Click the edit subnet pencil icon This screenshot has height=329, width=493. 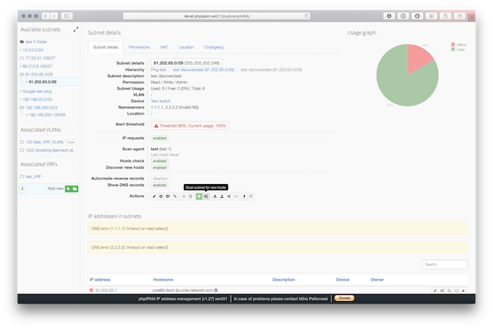[x=154, y=196]
